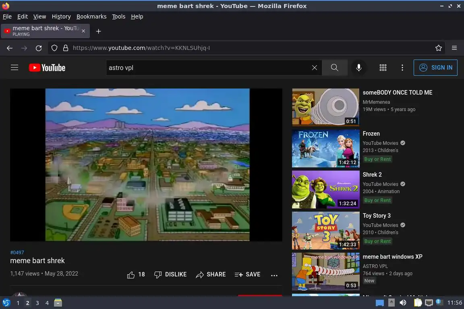Click the MrMemenea channel name
The image size is (464, 309).
click(377, 102)
